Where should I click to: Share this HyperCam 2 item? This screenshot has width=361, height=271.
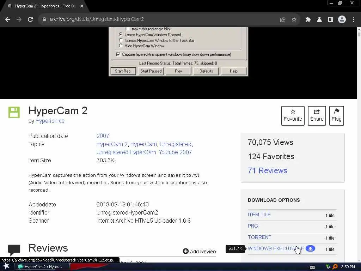317,116
